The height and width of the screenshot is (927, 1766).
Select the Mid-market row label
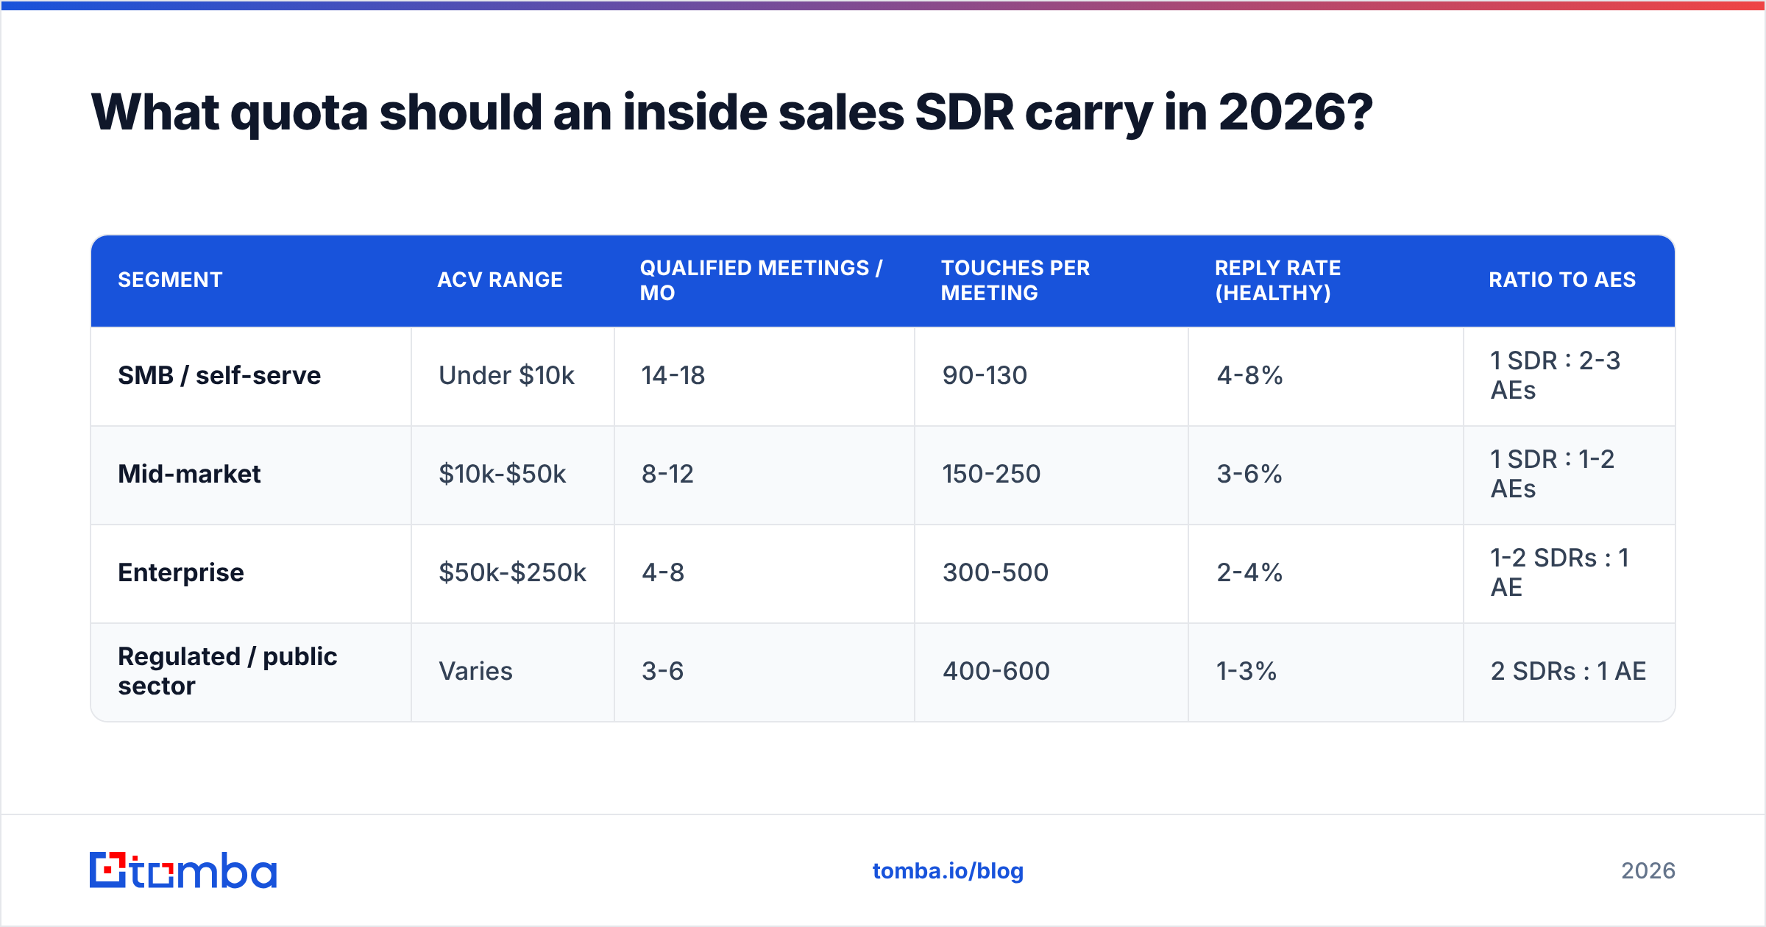(189, 474)
